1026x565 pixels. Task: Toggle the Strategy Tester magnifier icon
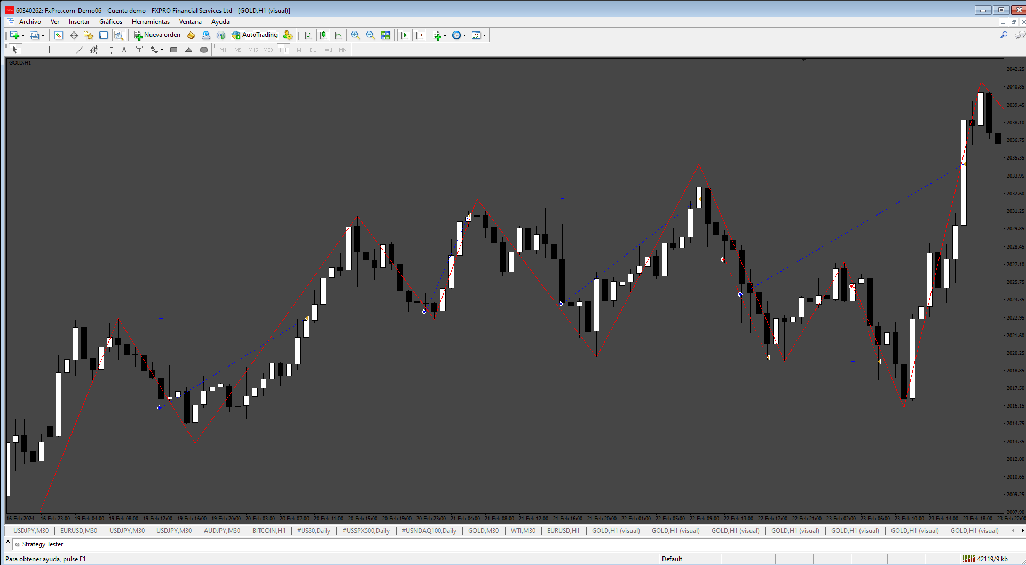[119, 35]
